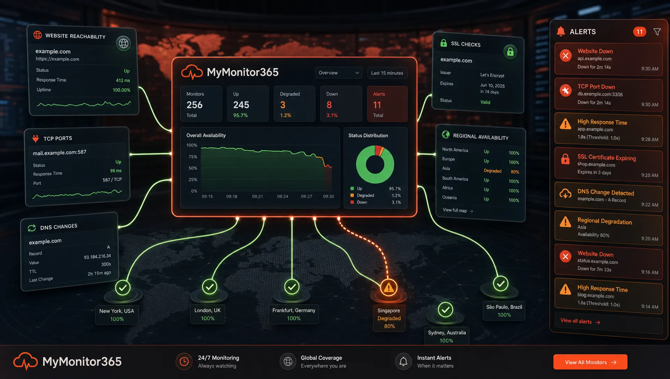The image size is (670, 379).
Task: Click the orange Degraded legend swatch
Action: tap(352, 195)
